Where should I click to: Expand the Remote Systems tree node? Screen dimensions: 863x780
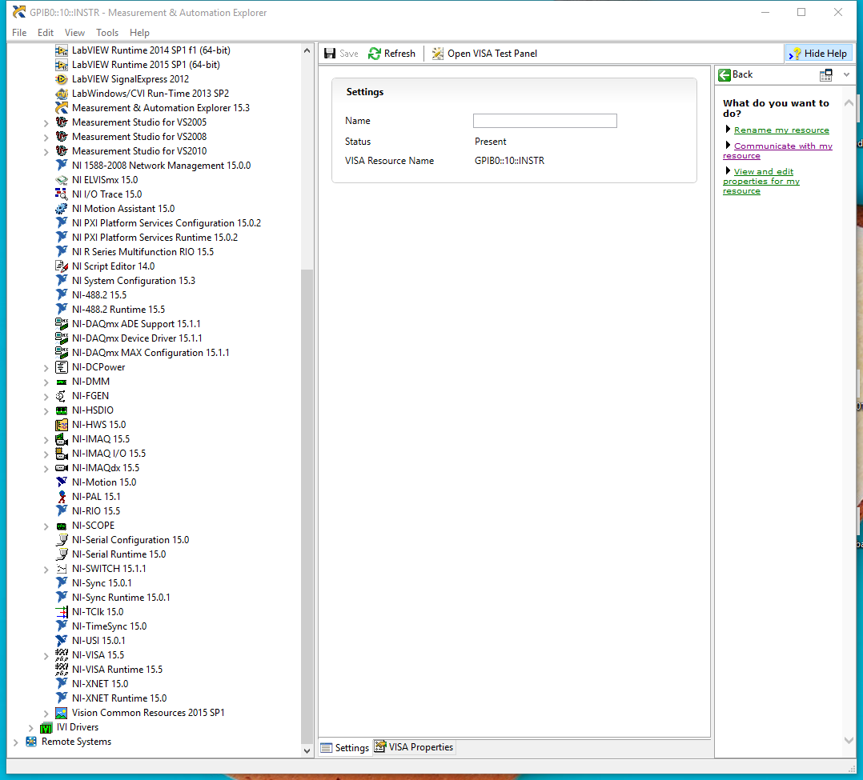click(x=15, y=742)
